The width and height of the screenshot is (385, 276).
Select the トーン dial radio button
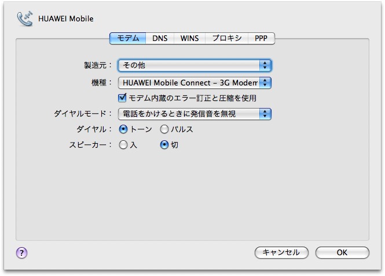[123, 129]
